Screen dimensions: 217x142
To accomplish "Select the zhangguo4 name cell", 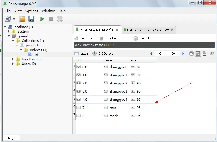I will [x=116, y=100].
